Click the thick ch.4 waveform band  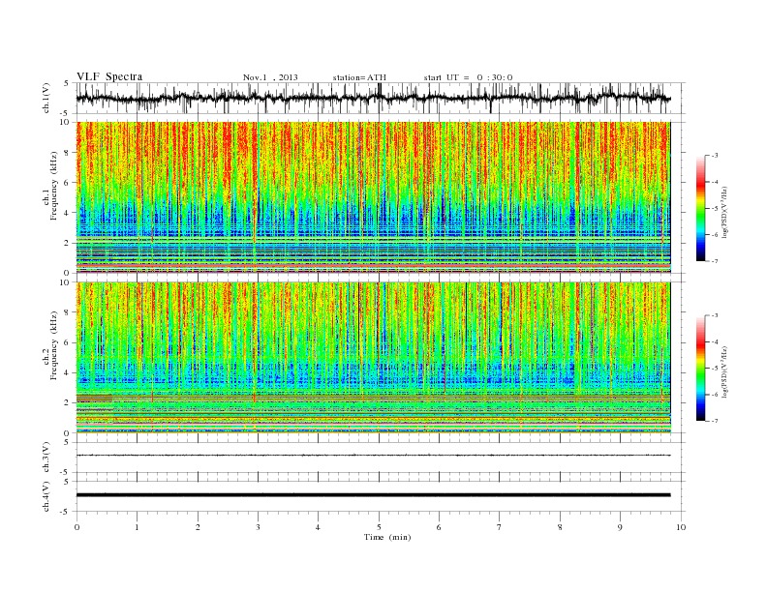[373, 495]
